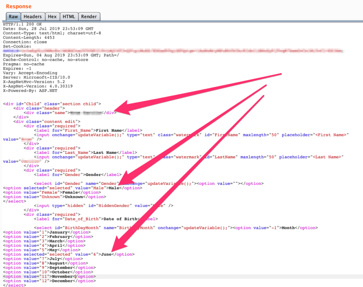This screenshot has width=363, height=287.
Task: Click the option value="Unknown" line
Action: (55, 197)
